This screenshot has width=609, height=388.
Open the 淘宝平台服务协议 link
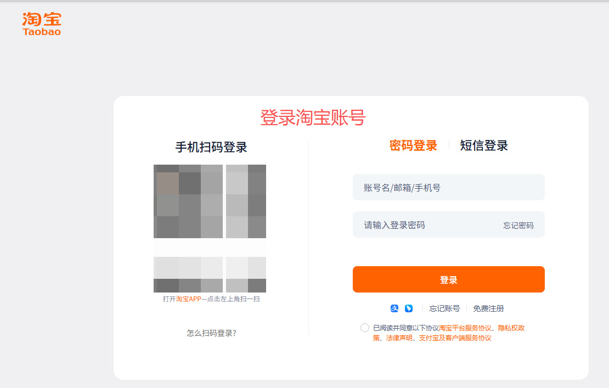465,328
